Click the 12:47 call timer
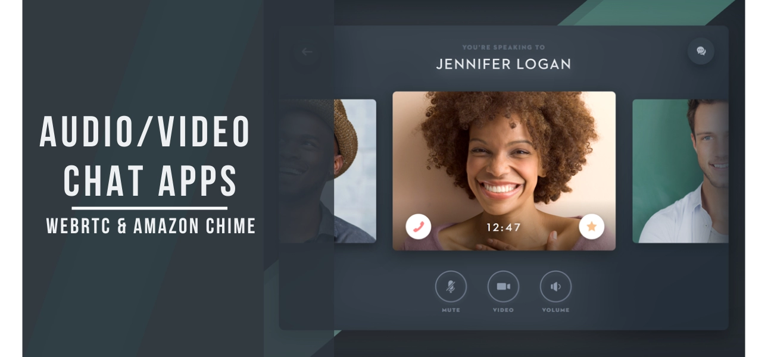768x357 pixels. point(503,227)
